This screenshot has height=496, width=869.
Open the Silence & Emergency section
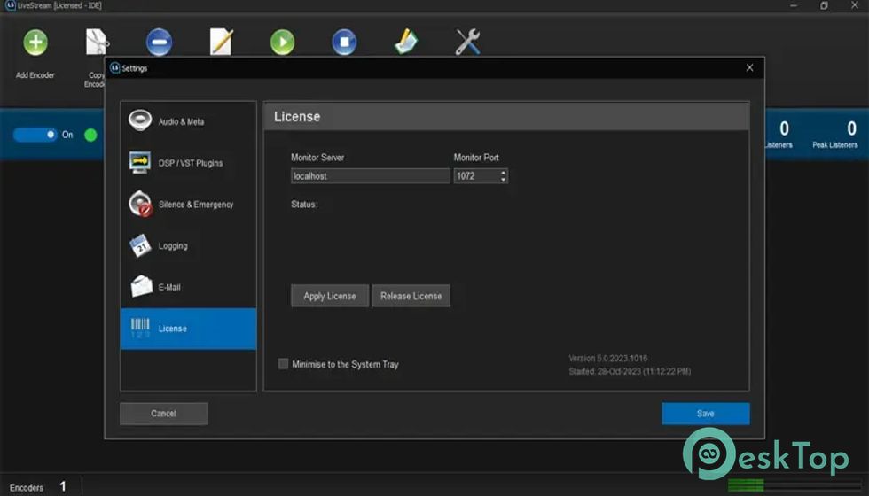[188, 205]
